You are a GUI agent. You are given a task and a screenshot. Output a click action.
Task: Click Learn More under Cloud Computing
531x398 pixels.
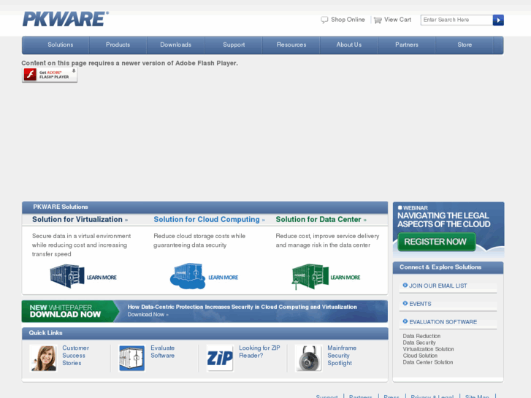[224, 278]
